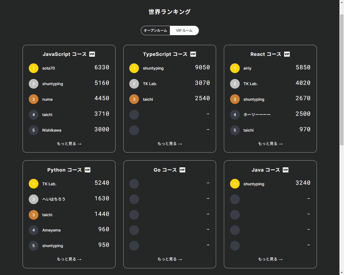Select score 6330 in JavaScript card
Screen dimensions: 344x275
click(x=102, y=67)
